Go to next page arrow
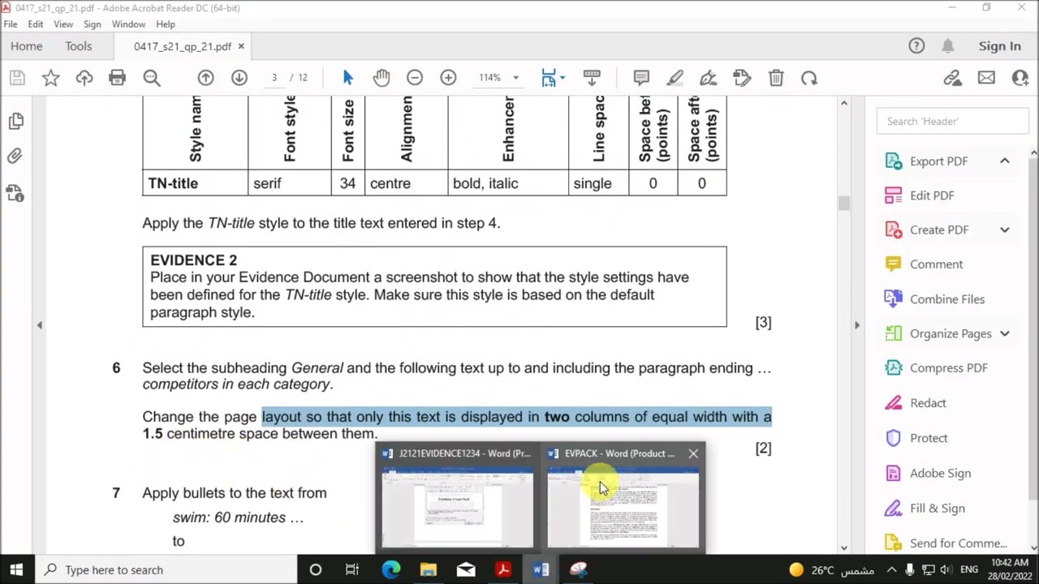This screenshot has height=584, width=1039. pyautogui.click(x=239, y=78)
